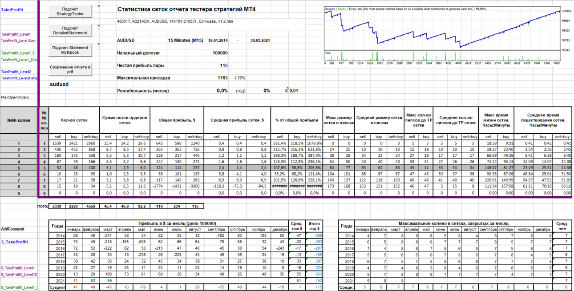Select Максимальное колено в сетках header
This screenshot has height=291, width=574.
[453, 223]
